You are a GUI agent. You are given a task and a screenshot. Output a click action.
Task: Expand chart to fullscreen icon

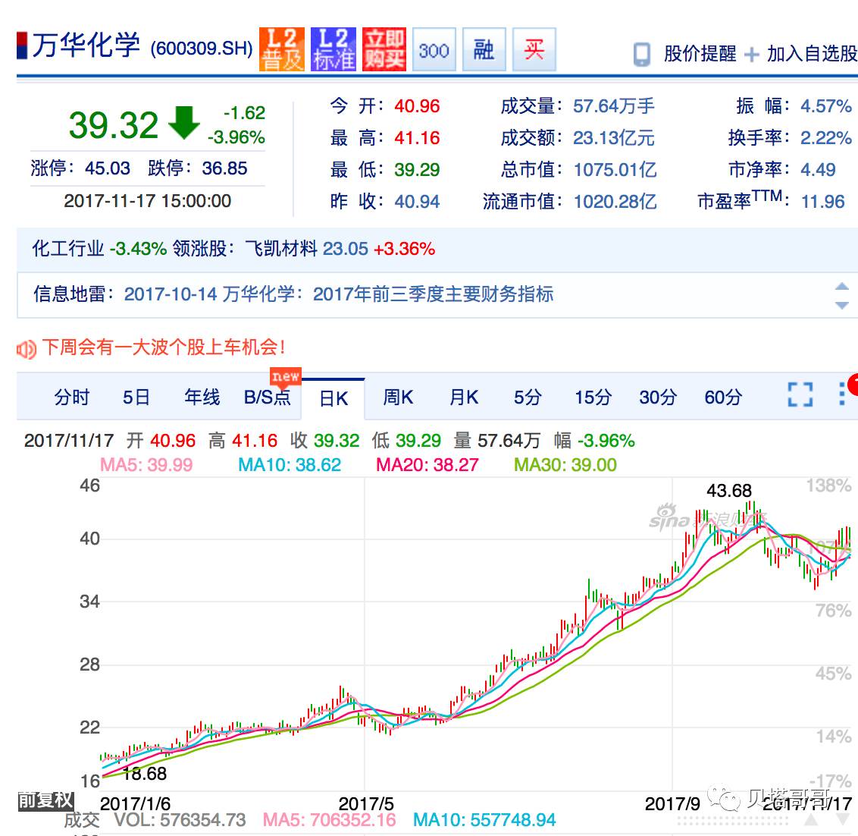click(800, 394)
